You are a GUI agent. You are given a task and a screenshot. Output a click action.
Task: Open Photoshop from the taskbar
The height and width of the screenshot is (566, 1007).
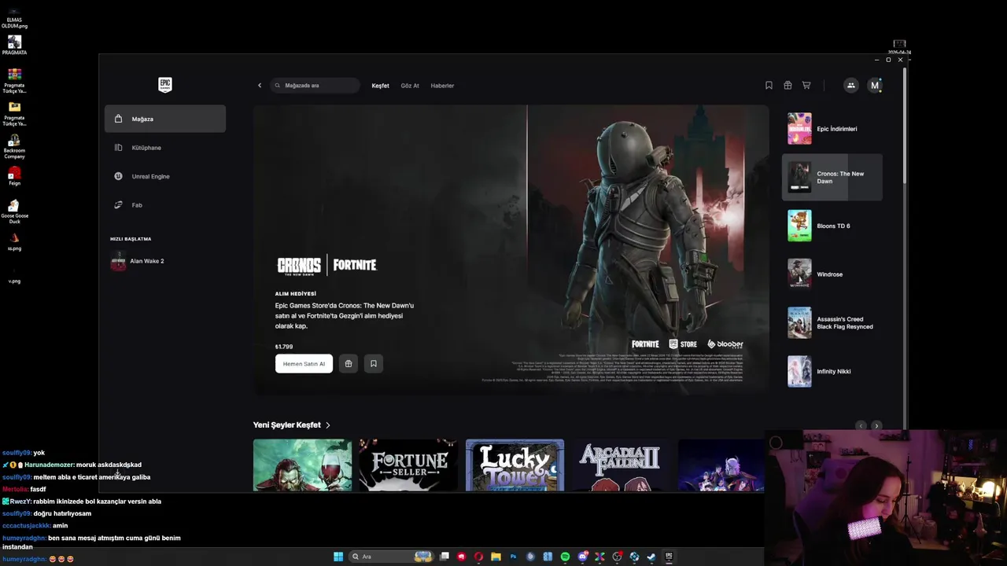[513, 557]
